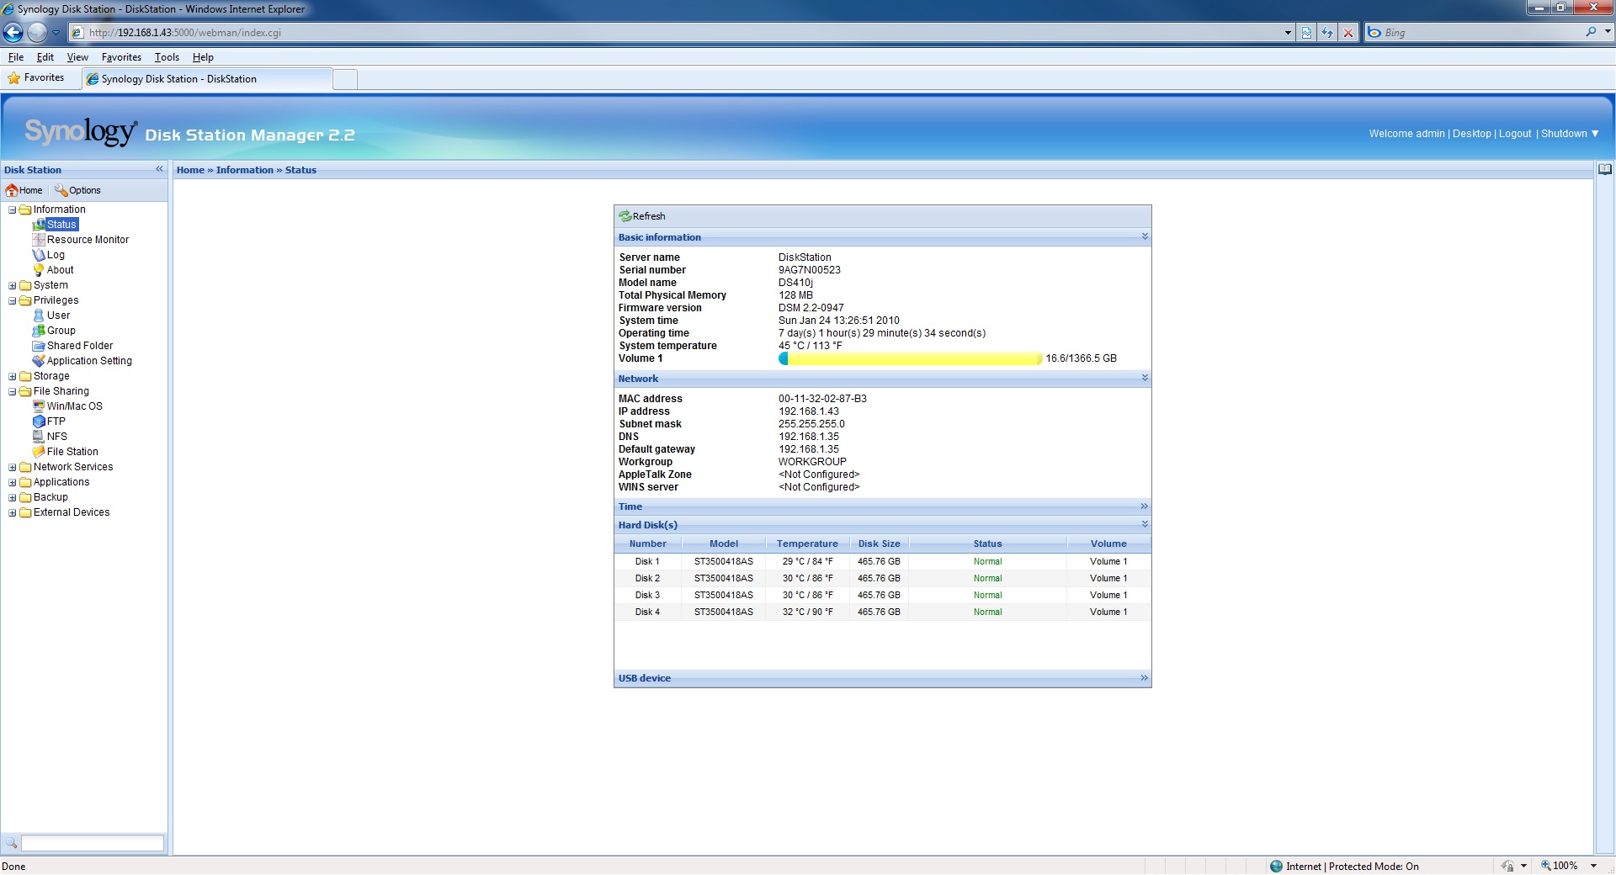Screen dimensions: 1616x875
Task: Click the Desktop link in header
Action: 1471,134
